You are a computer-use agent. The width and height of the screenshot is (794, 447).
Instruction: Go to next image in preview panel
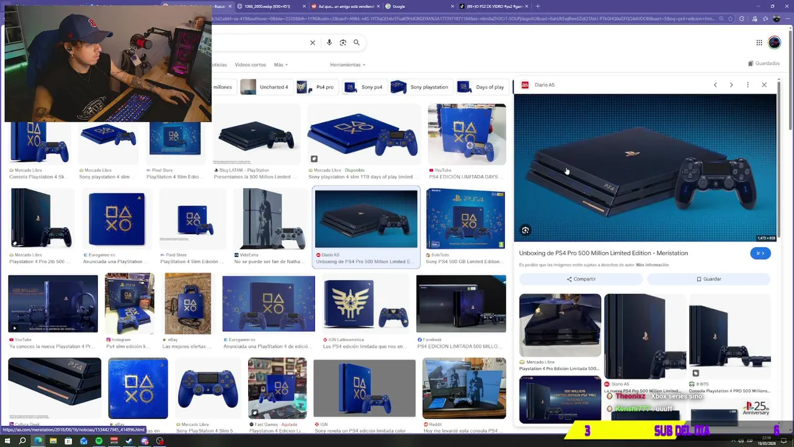731,85
